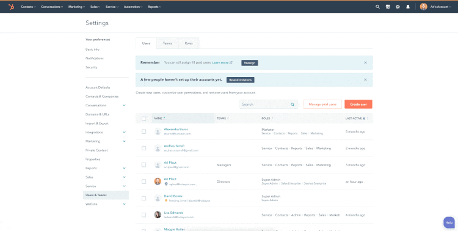
Task: Dismiss the Remember banner
Action: pyautogui.click(x=365, y=62)
